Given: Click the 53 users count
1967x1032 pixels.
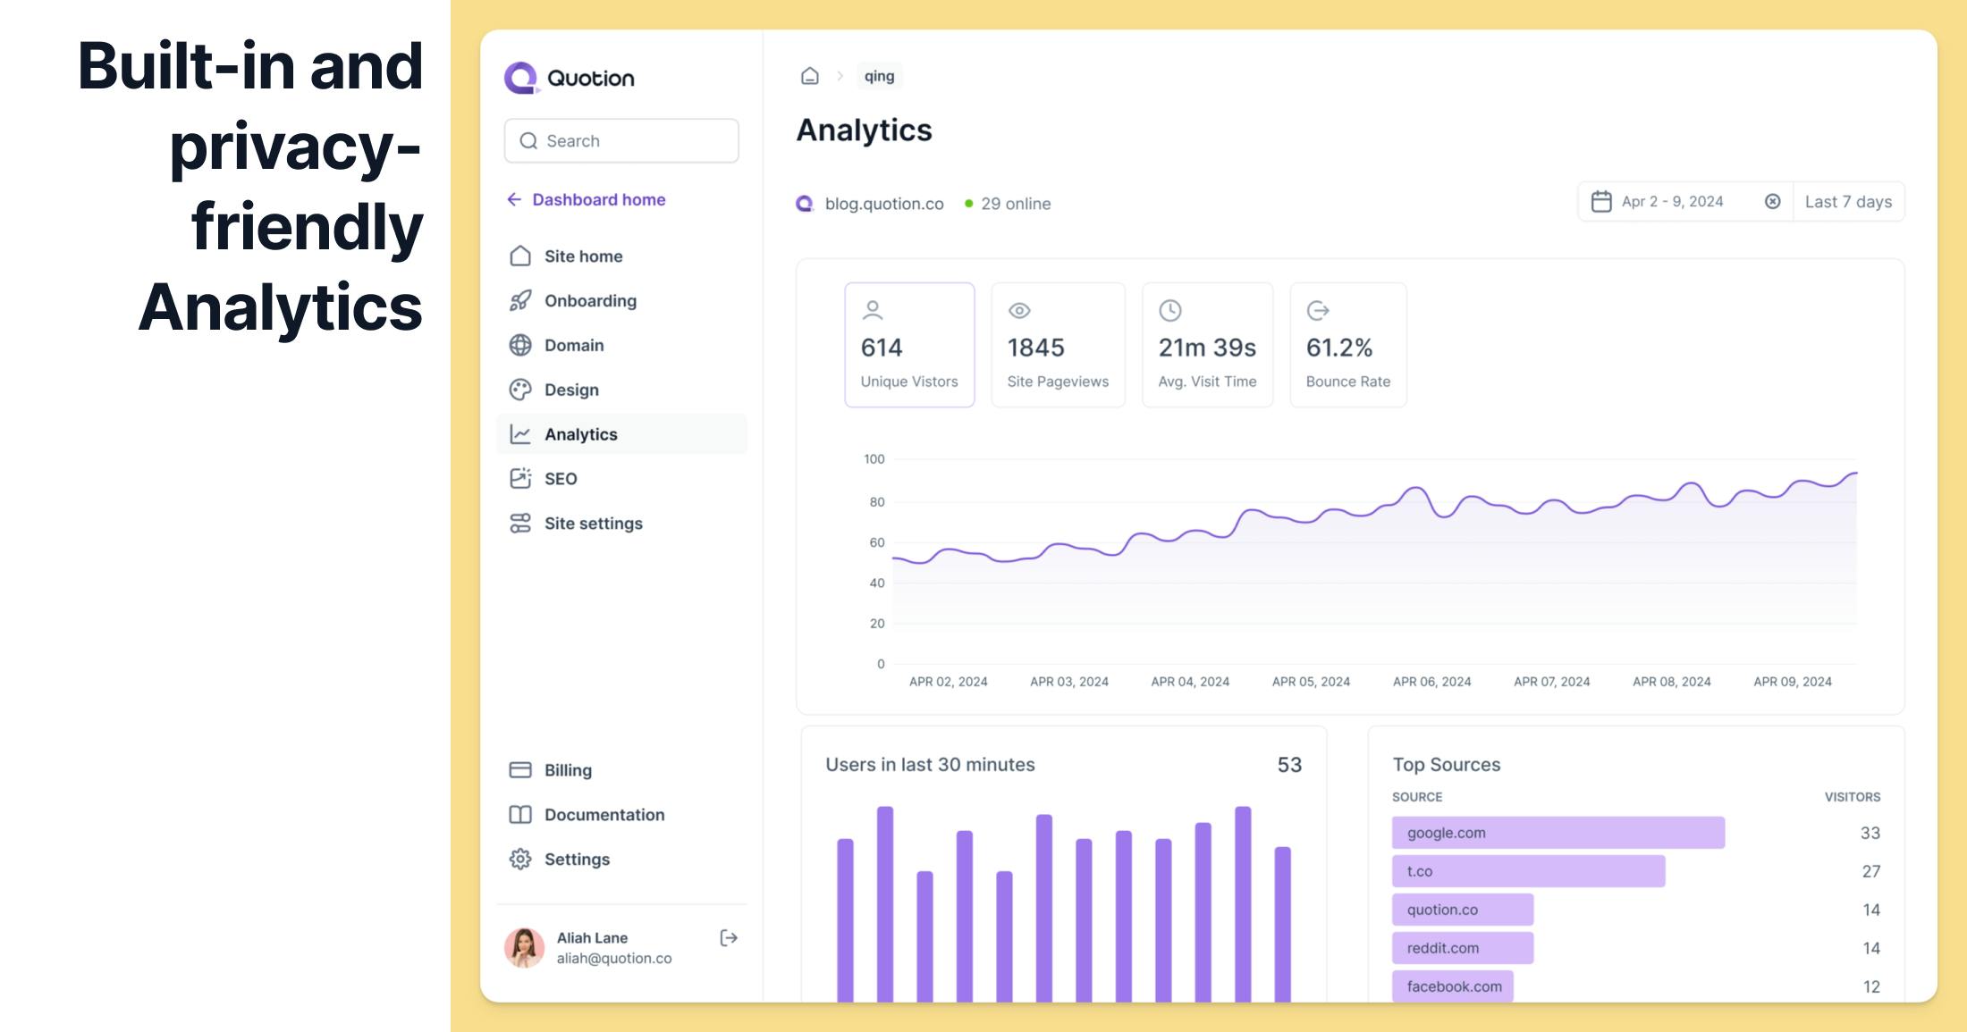Looking at the screenshot, I should click(1289, 765).
